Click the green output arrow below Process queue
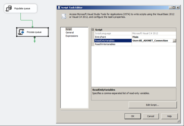Image resolution: width=184 pixels, height=126 pixels. tap(35, 40)
